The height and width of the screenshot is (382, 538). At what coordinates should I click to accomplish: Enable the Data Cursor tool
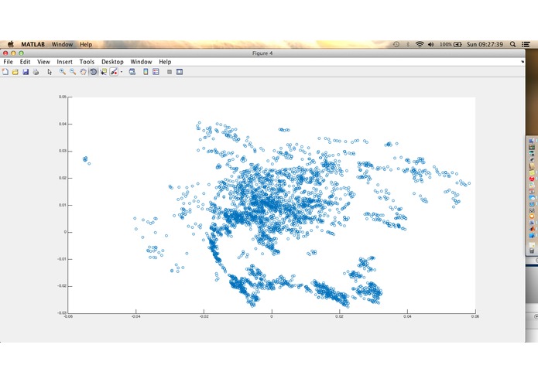(x=103, y=72)
